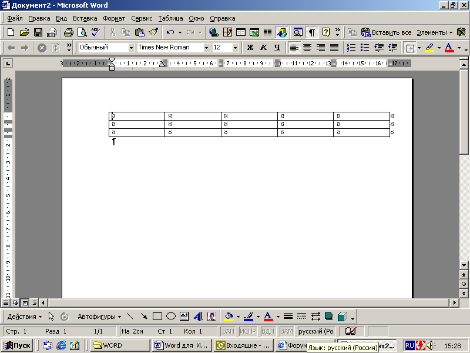Insert a Microsoft Excel worksheet
470x353 pixels.
254,32
